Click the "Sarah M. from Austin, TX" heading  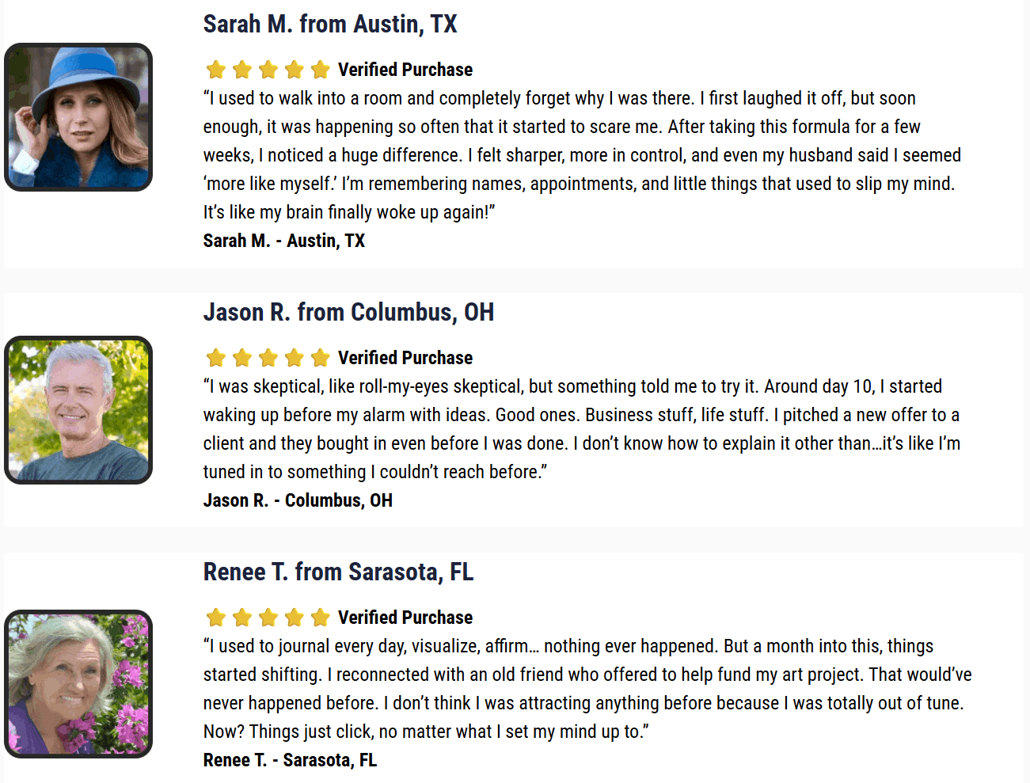[x=330, y=25]
